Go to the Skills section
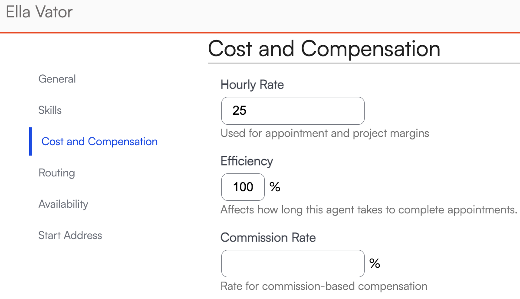This screenshot has width=520, height=299. 50,110
